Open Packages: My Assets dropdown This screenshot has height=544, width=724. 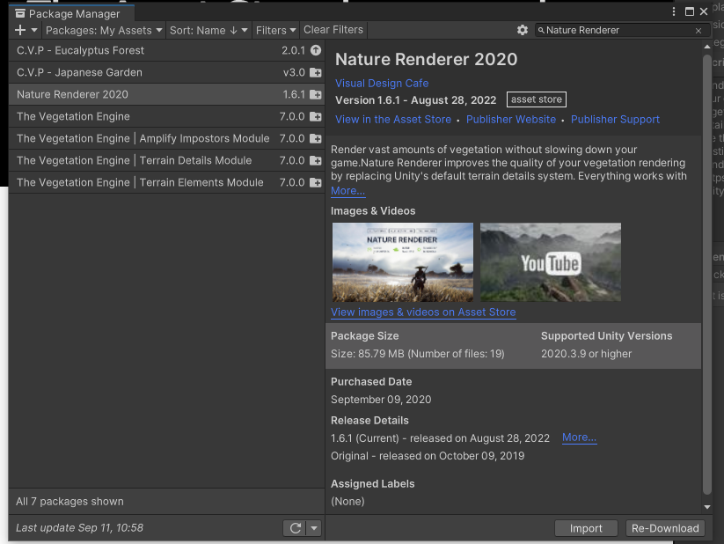click(104, 31)
